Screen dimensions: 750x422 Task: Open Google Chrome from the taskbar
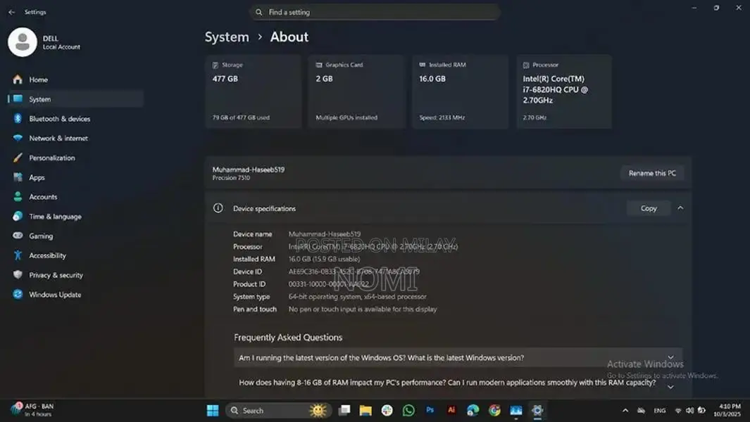pos(494,410)
